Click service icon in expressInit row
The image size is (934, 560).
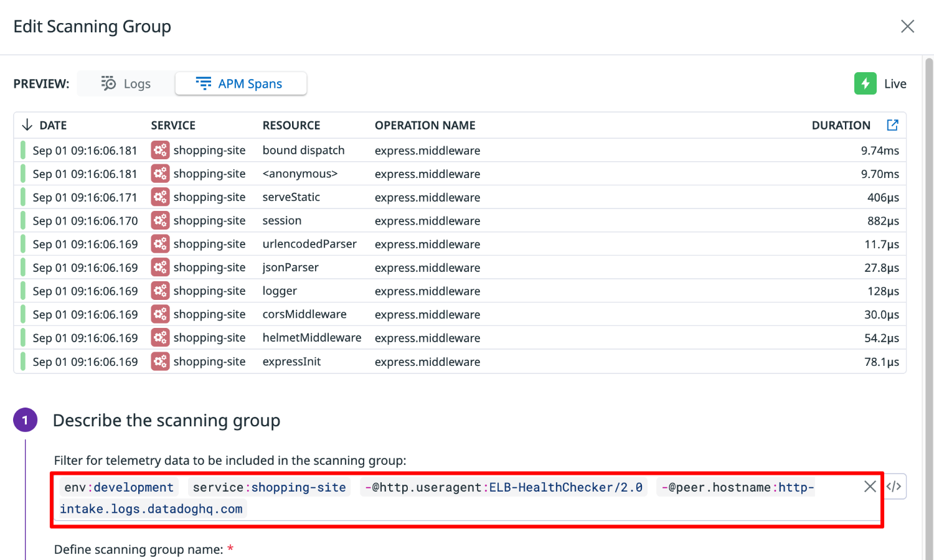[x=160, y=362]
